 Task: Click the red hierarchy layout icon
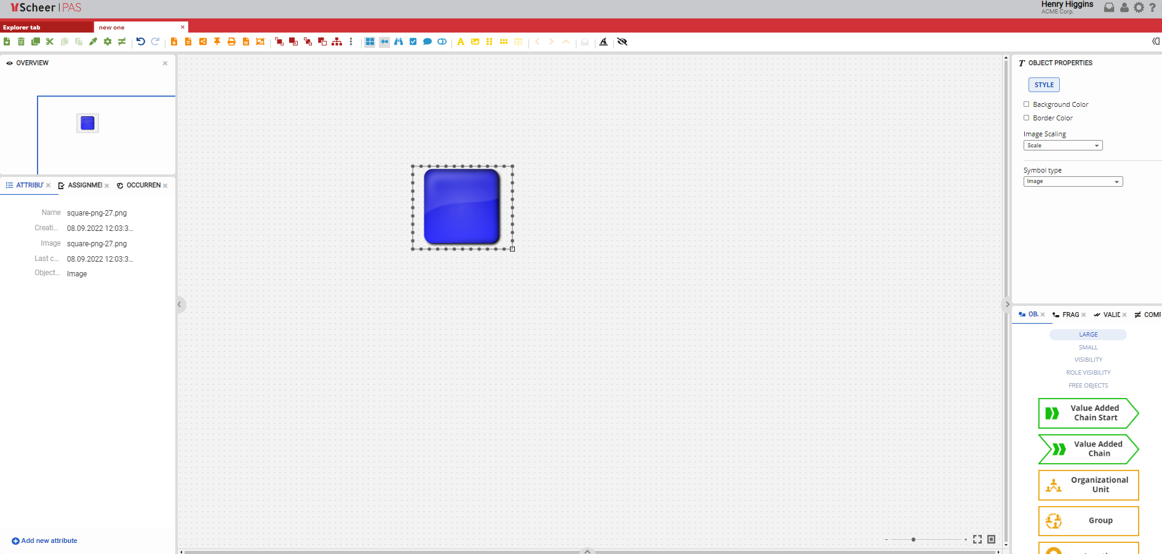tap(336, 42)
